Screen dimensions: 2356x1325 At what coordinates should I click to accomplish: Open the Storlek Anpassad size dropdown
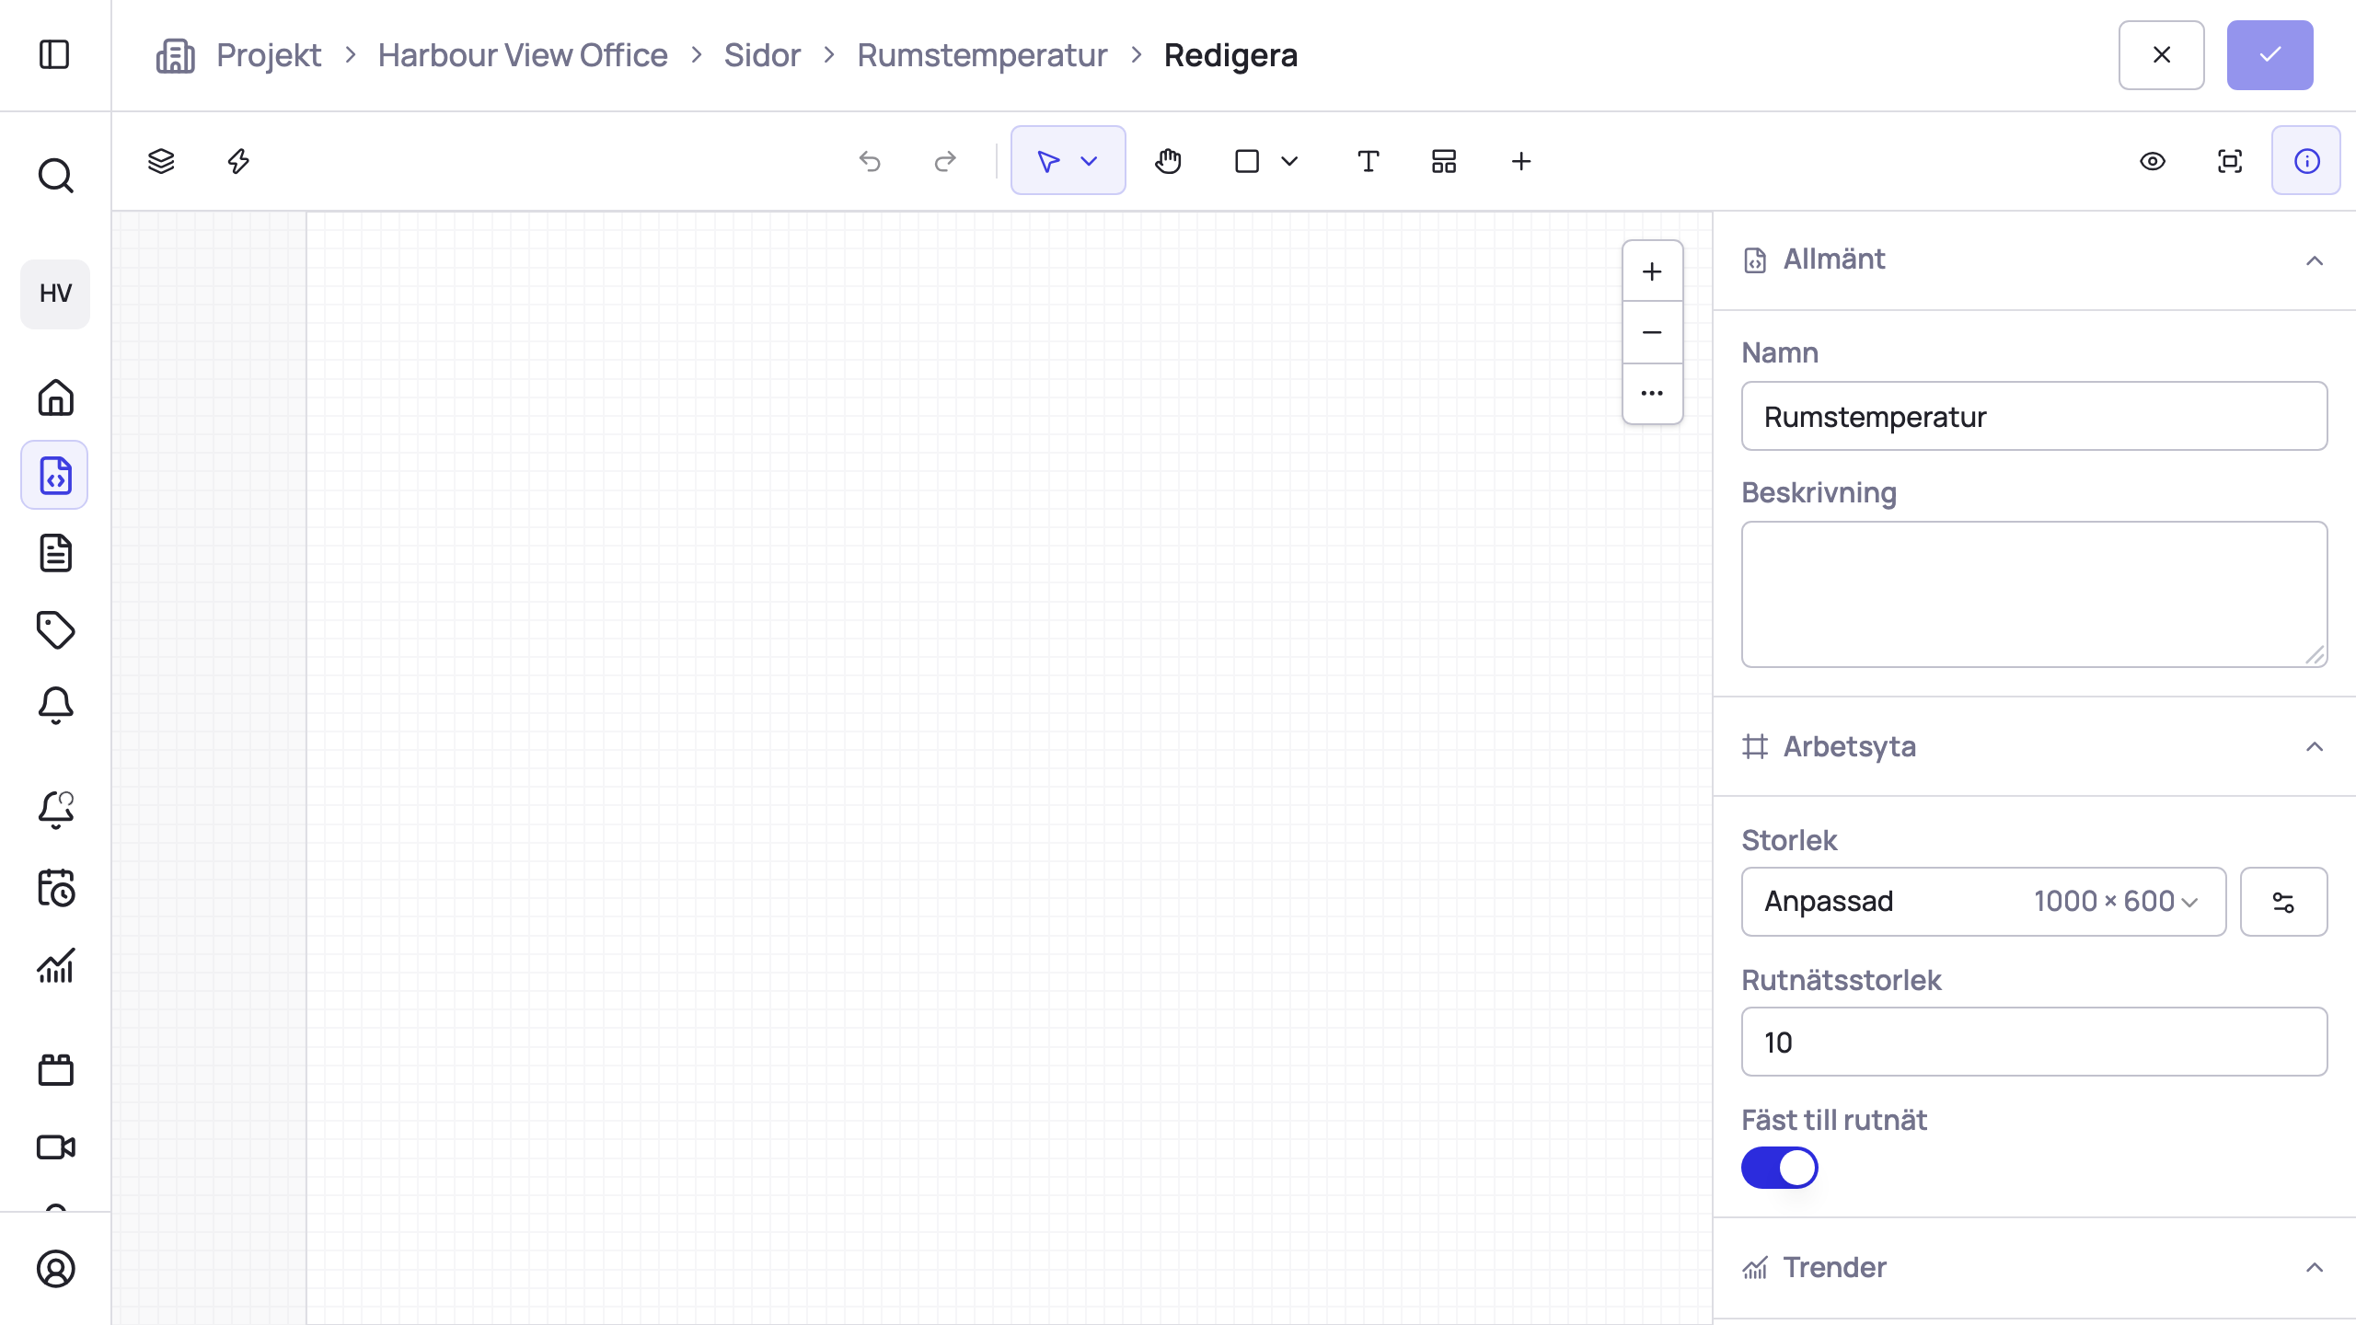coord(1983,902)
